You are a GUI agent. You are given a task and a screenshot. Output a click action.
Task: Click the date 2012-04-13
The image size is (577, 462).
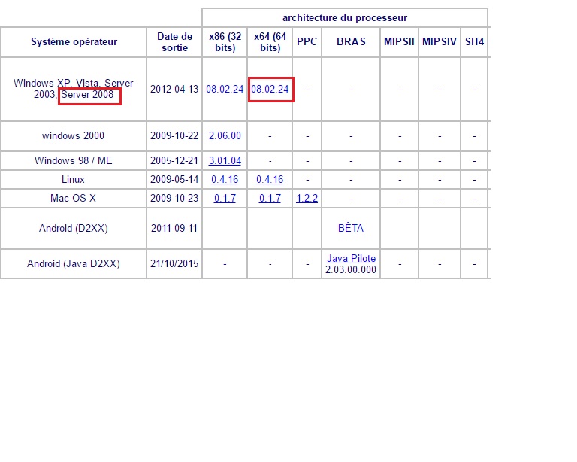(x=174, y=89)
